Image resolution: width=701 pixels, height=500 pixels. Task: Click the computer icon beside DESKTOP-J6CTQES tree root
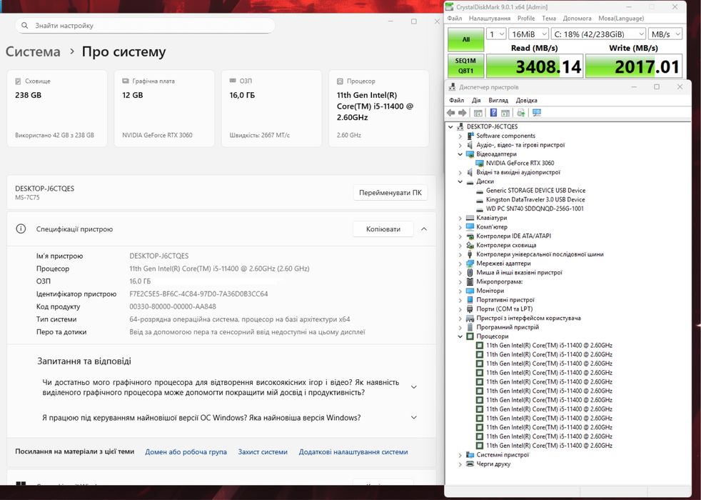point(460,126)
